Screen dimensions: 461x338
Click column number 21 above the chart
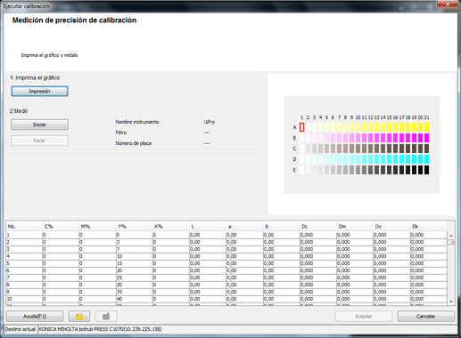(426, 117)
